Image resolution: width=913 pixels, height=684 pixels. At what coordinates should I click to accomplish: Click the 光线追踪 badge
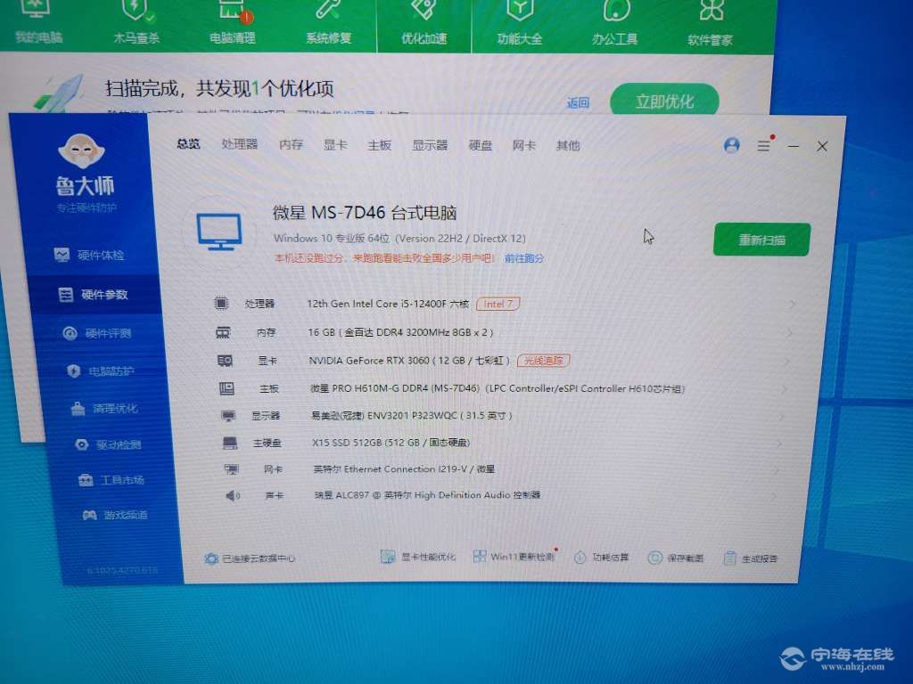click(x=543, y=361)
